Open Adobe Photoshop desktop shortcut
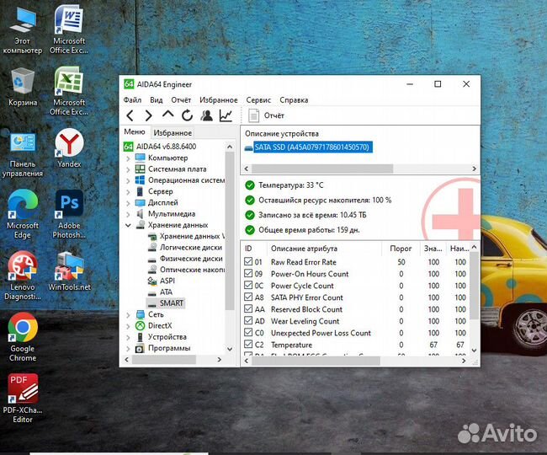The height and width of the screenshot is (455, 547). pyautogui.click(x=69, y=209)
